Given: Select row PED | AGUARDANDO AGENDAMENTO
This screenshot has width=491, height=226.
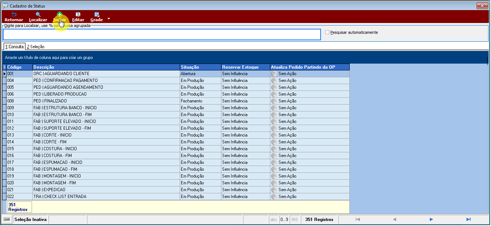Looking at the screenshot, I should (x=176, y=87).
